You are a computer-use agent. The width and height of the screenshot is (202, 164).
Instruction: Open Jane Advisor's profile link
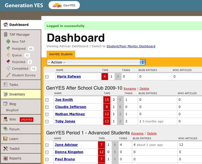coord(66,145)
